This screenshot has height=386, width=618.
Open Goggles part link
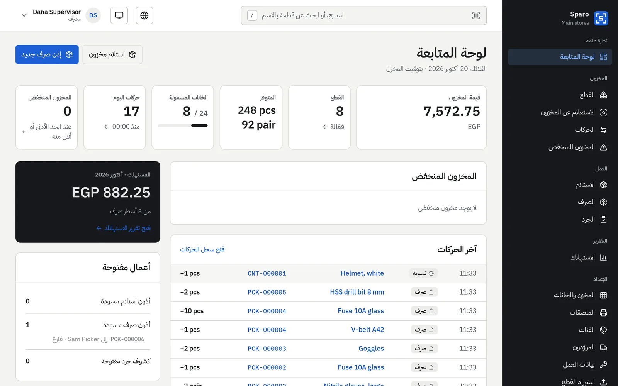click(x=371, y=349)
